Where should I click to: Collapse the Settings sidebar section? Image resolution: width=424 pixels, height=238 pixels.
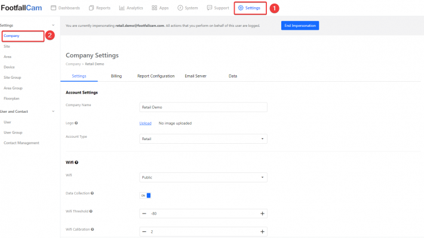[x=53, y=25]
